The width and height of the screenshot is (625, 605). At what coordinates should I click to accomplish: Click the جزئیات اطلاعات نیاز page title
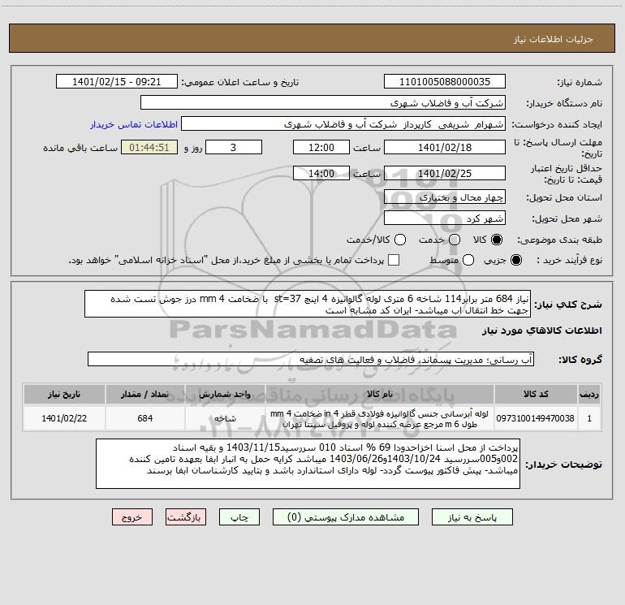[x=554, y=39]
